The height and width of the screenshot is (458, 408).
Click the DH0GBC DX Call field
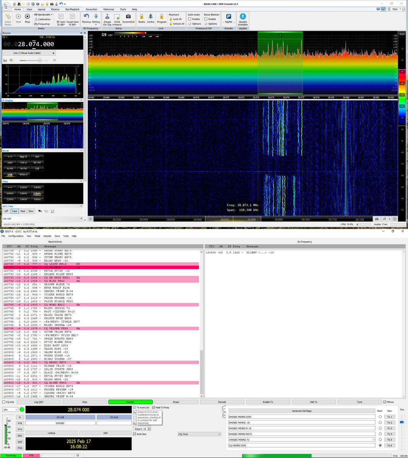tap(60, 423)
